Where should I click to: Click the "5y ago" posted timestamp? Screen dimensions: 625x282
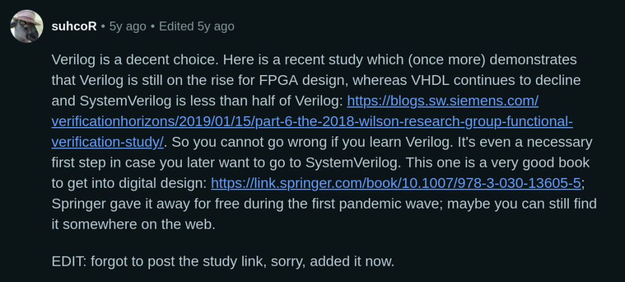point(127,26)
